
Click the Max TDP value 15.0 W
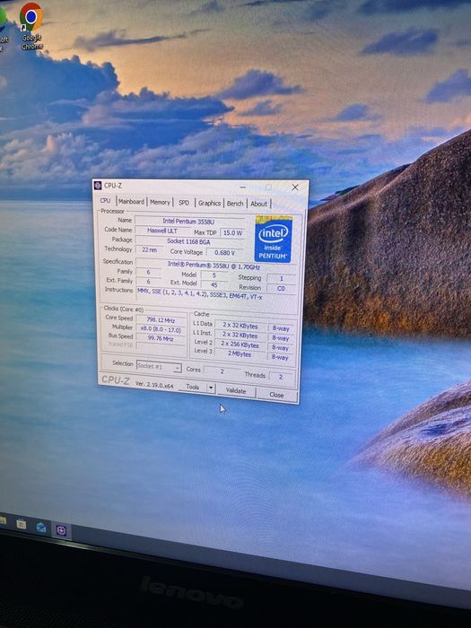[x=232, y=232]
